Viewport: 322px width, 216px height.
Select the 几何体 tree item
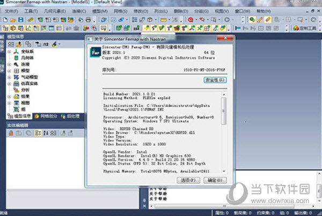(27, 58)
